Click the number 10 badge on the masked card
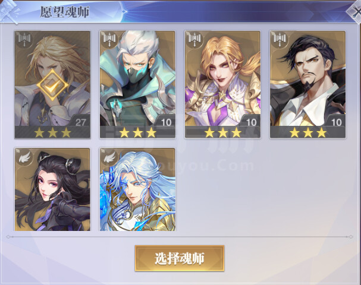This screenshot has height=285, width=361. [x=166, y=122]
